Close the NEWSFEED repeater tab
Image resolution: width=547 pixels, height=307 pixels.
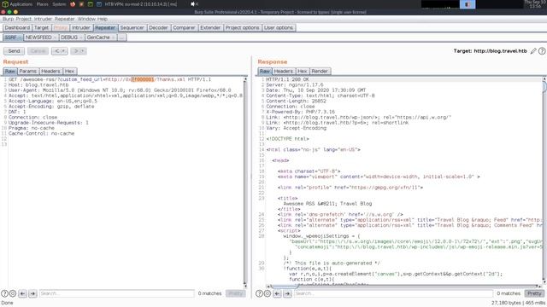click(x=55, y=38)
